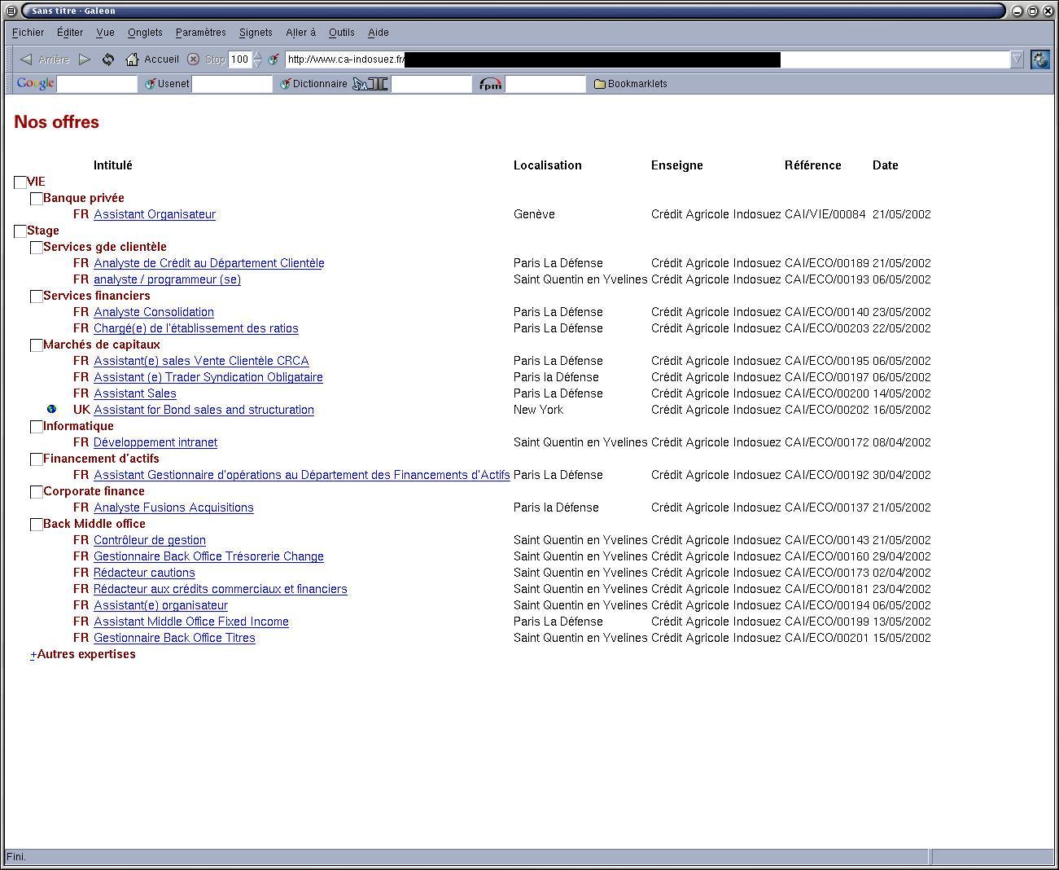
Task: Toggle the Corporate finance checkbox
Action: click(x=37, y=492)
